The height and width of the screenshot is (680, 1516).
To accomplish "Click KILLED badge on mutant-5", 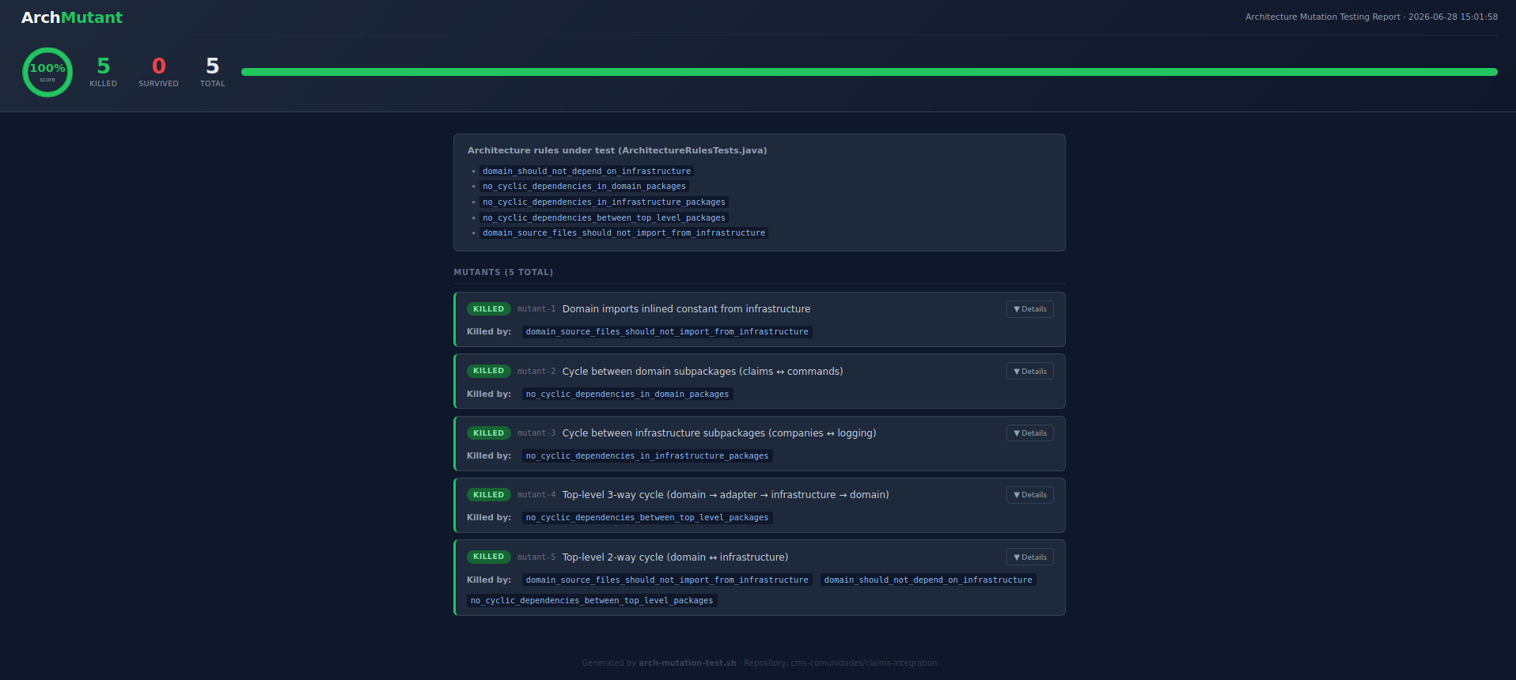I will pos(488,557).
